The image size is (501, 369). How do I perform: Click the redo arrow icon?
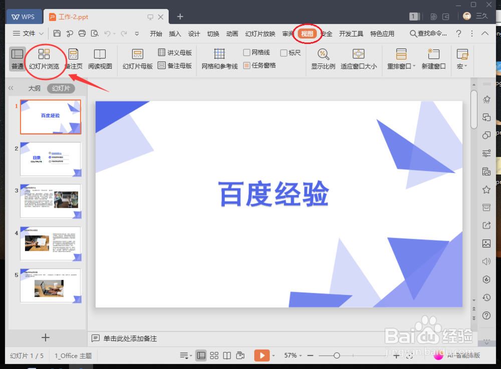pos(124,34)
